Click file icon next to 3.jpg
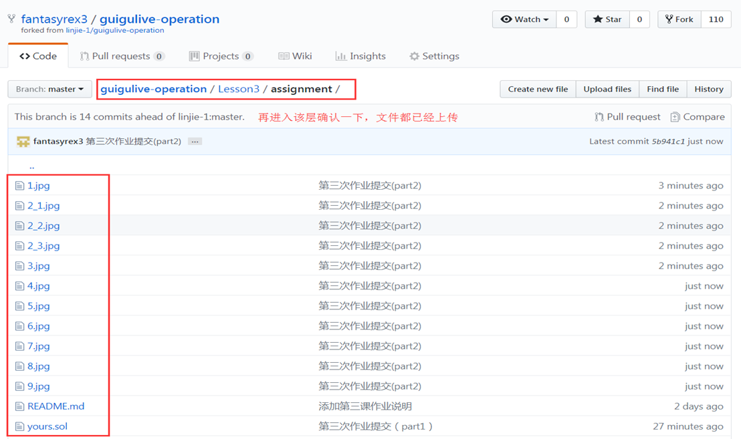741x439 pixels. 19,266
